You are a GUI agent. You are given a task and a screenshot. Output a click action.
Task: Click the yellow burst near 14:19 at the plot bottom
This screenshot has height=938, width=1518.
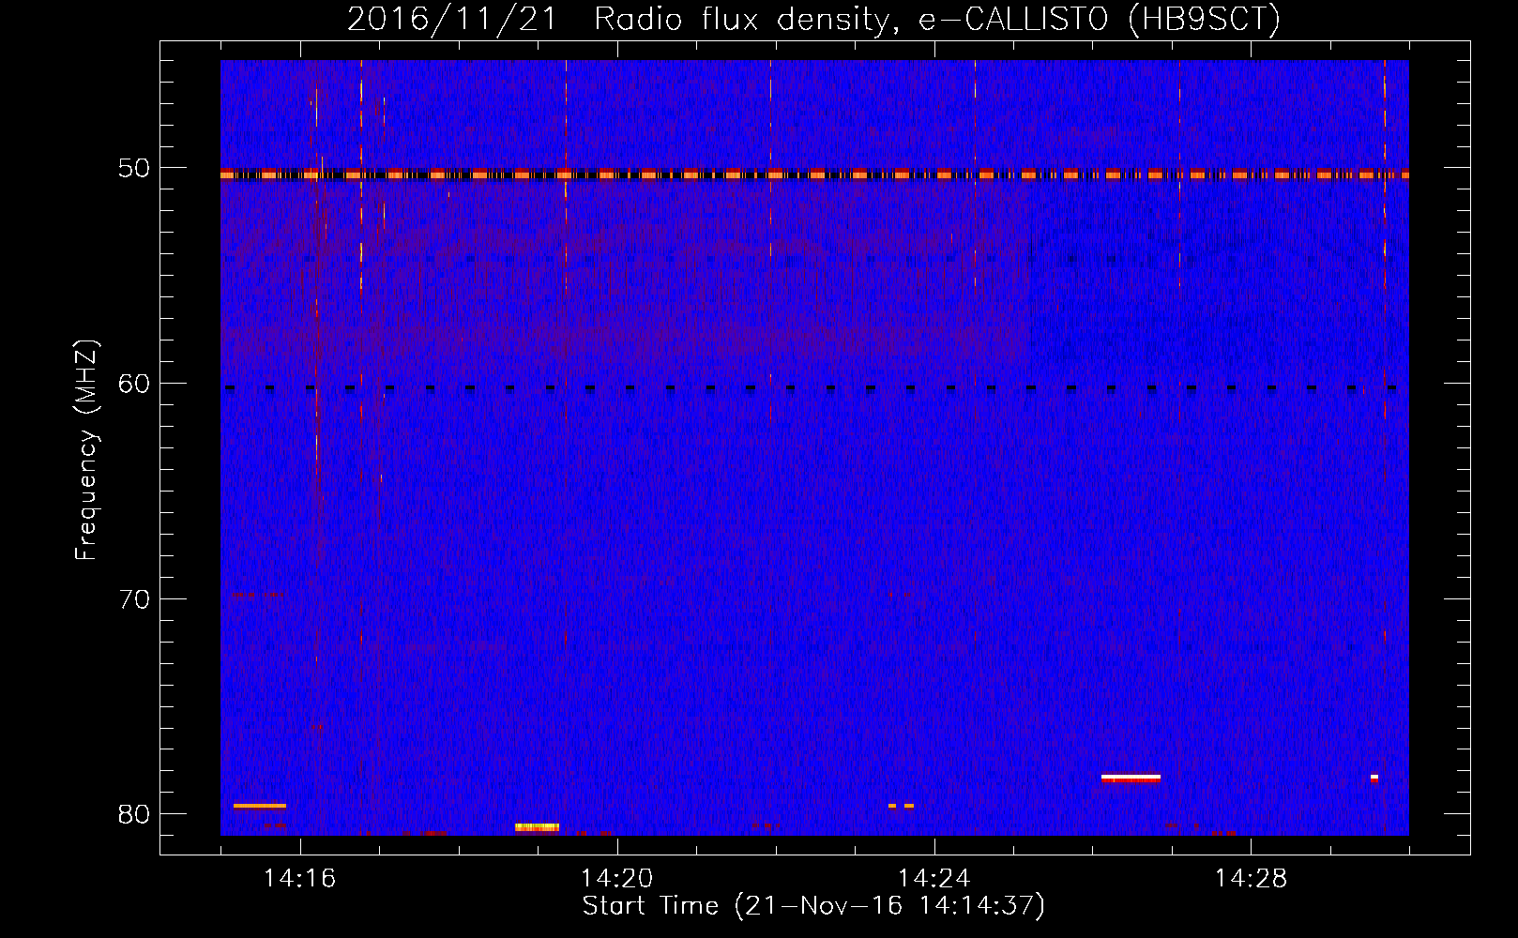click(537, 827)
